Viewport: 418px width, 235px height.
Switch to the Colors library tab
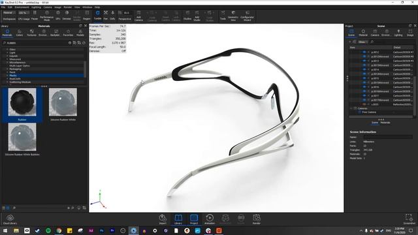pos(19,33)
